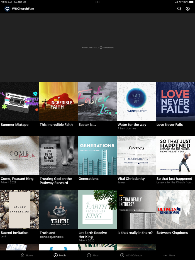Tap 'Trusting God on the Pathway Forward' title
Viewport: 195px width, 260px height.
pyautogui.click(x=56, y=181)
